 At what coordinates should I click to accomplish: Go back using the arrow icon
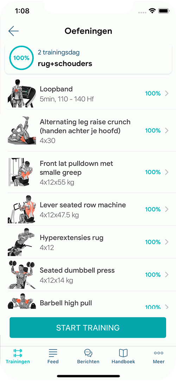click(13, 31)
